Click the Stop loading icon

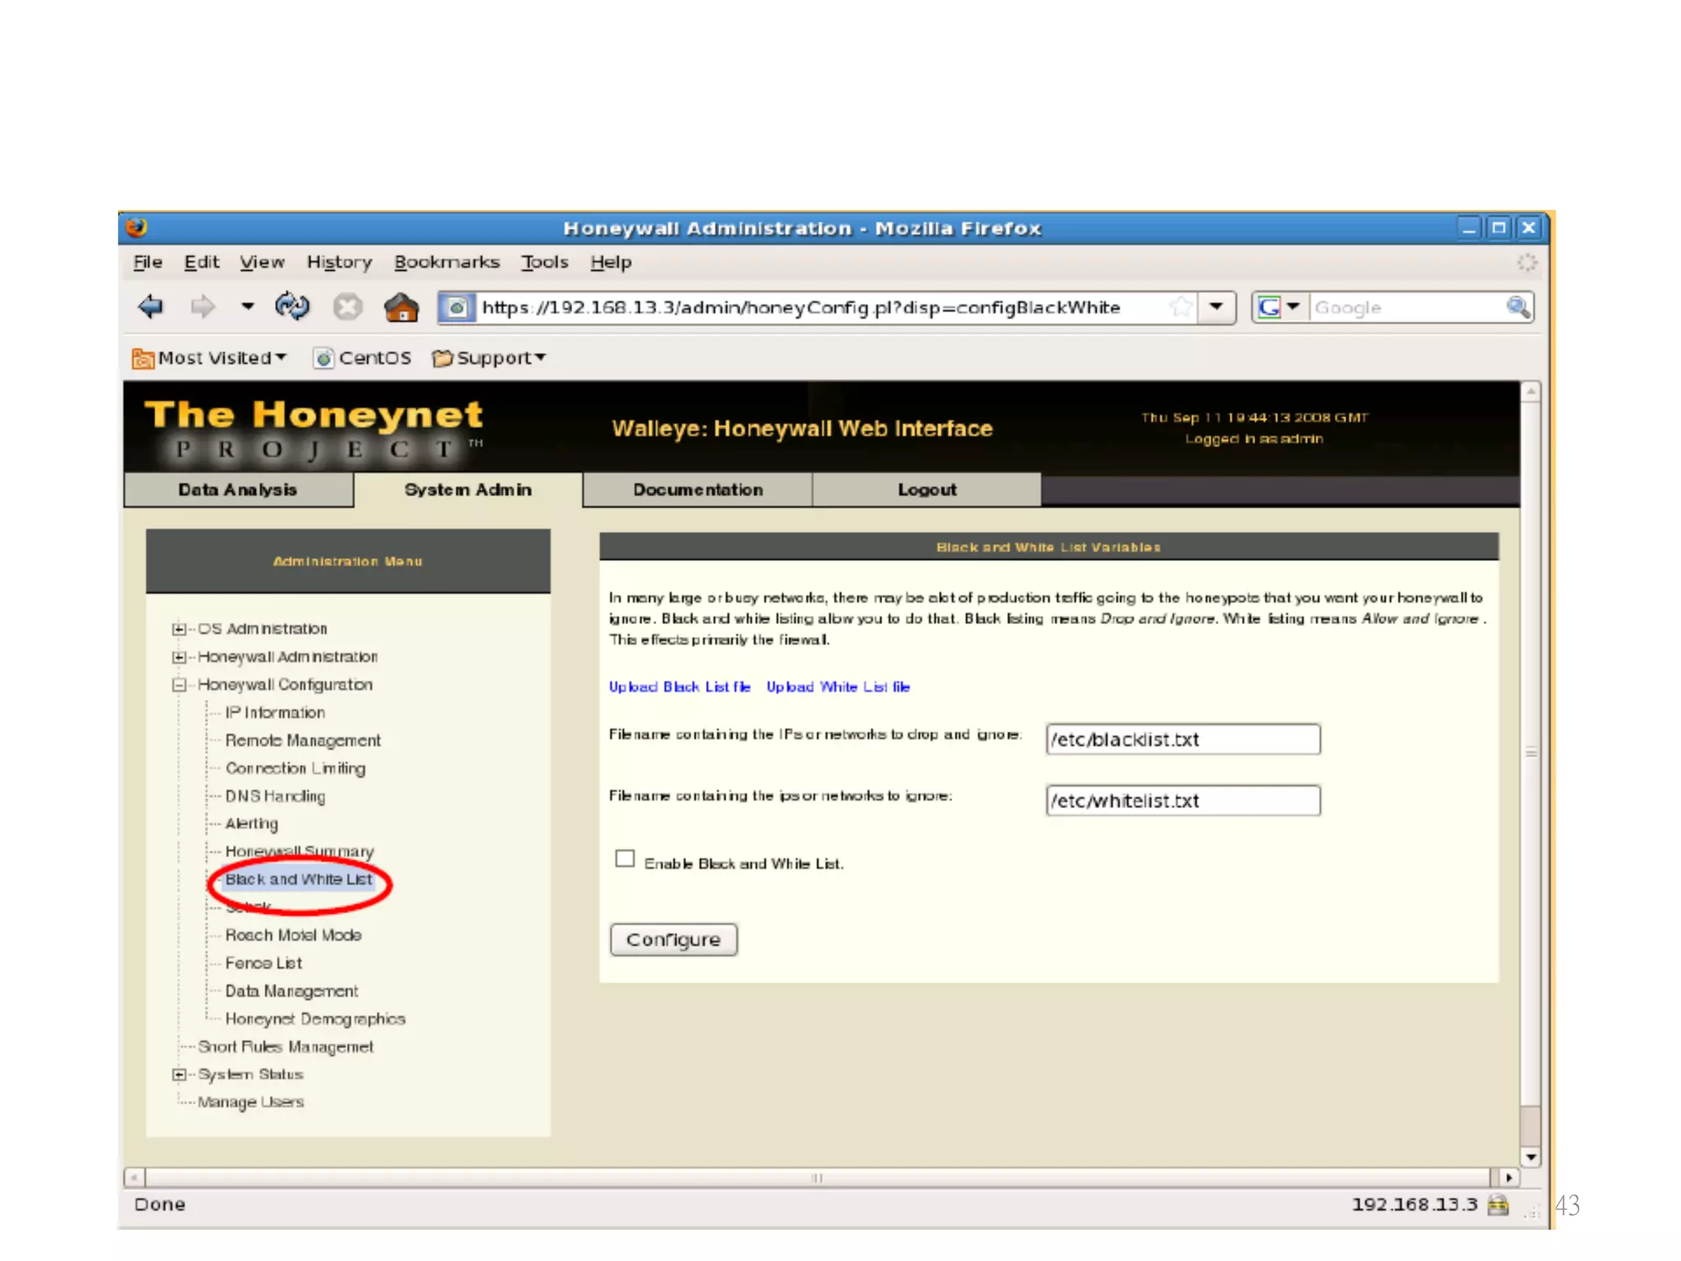(347, 308)
